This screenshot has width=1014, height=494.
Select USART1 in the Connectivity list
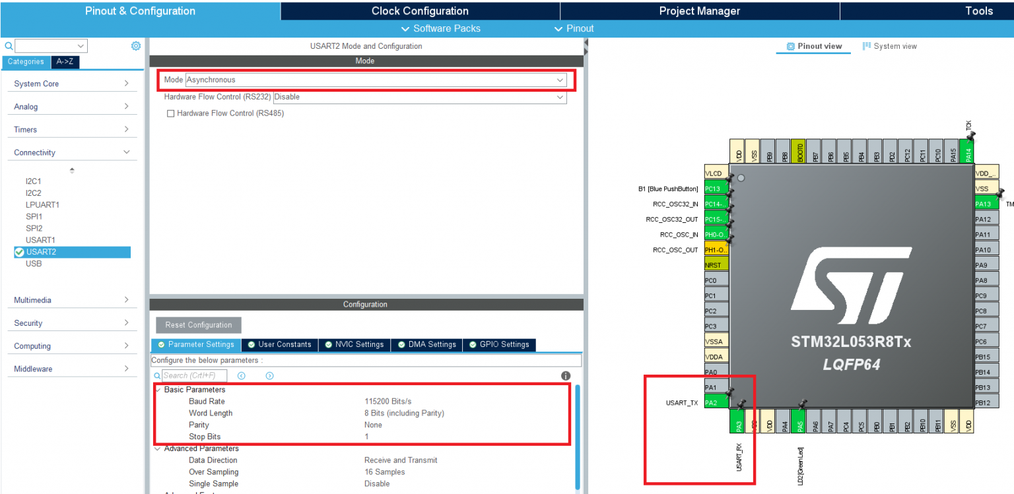40,240
